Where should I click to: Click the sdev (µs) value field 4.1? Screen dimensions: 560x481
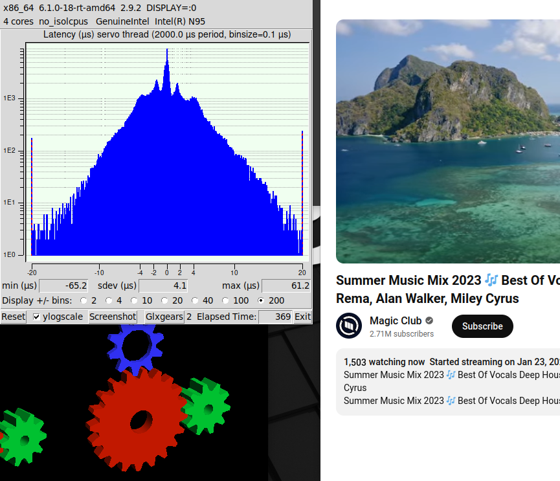coord(163,285)
